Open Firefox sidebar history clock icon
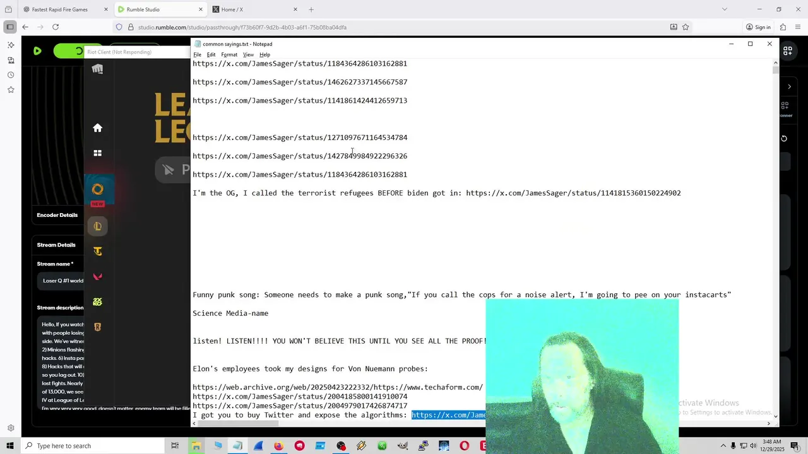 pyautogui.click(x=11, y=75)
